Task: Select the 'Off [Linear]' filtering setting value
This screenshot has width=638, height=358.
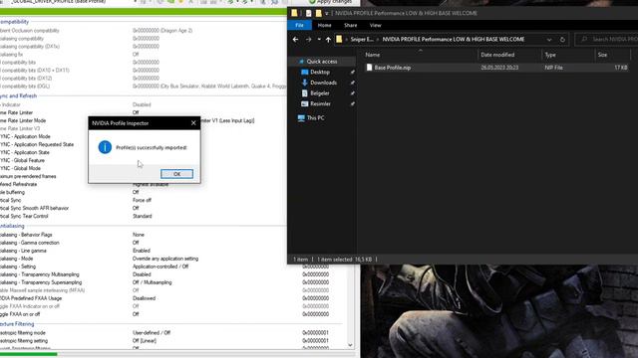Action: [144, 340]
